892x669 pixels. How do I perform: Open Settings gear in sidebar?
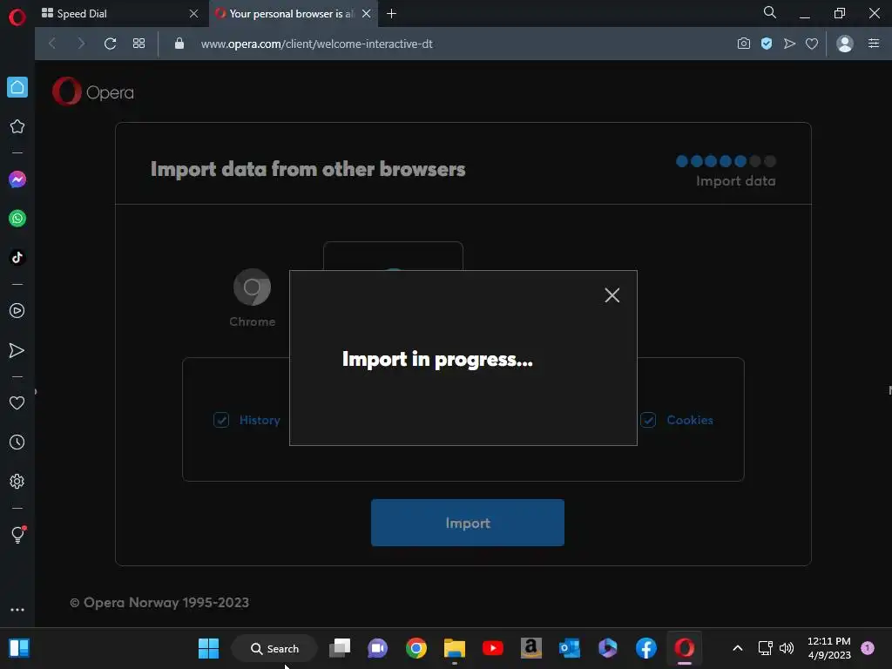tap(17, 481)
